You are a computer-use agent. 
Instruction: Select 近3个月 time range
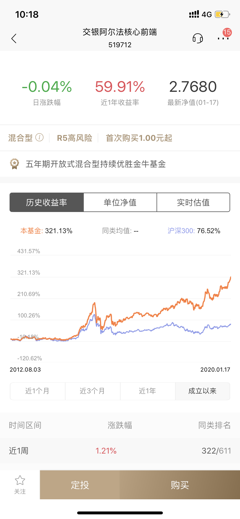point(92,391)
